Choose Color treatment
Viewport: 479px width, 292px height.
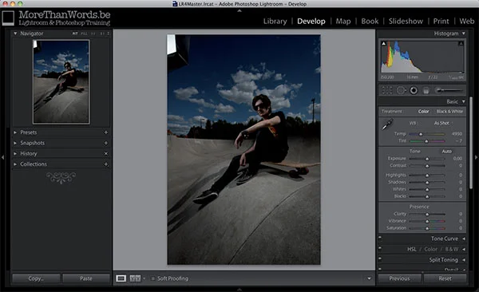(x=423, y=112)
